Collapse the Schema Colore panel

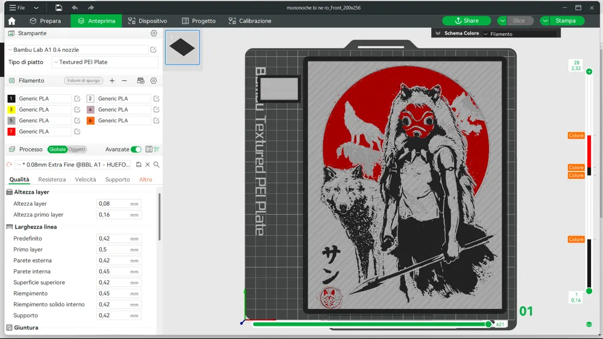tap(438, 33)
